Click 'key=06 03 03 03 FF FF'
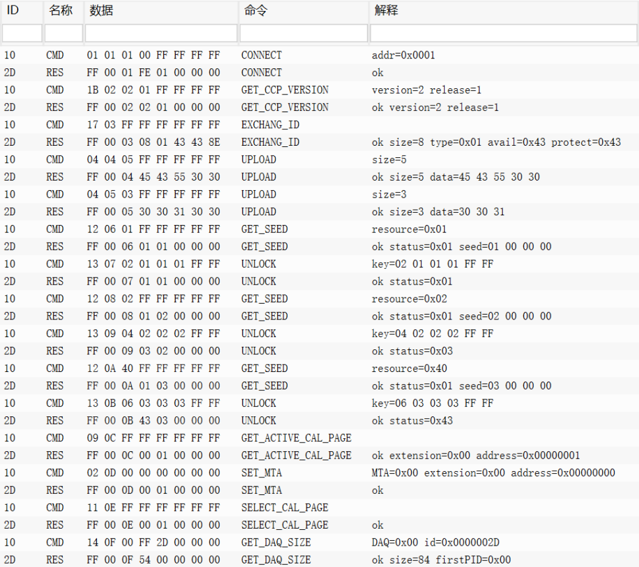This screenshot has width=639, height=567. (x=432, y=403)
